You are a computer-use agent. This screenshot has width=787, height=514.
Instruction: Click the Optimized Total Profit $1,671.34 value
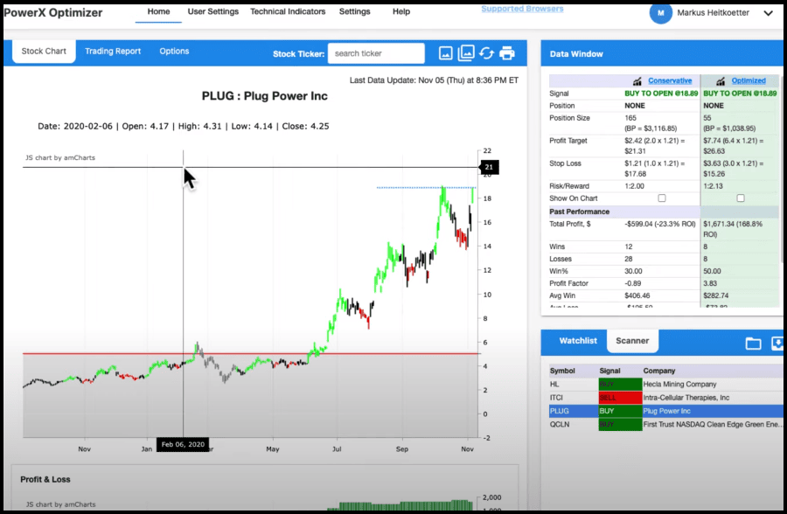pos(733,229)
